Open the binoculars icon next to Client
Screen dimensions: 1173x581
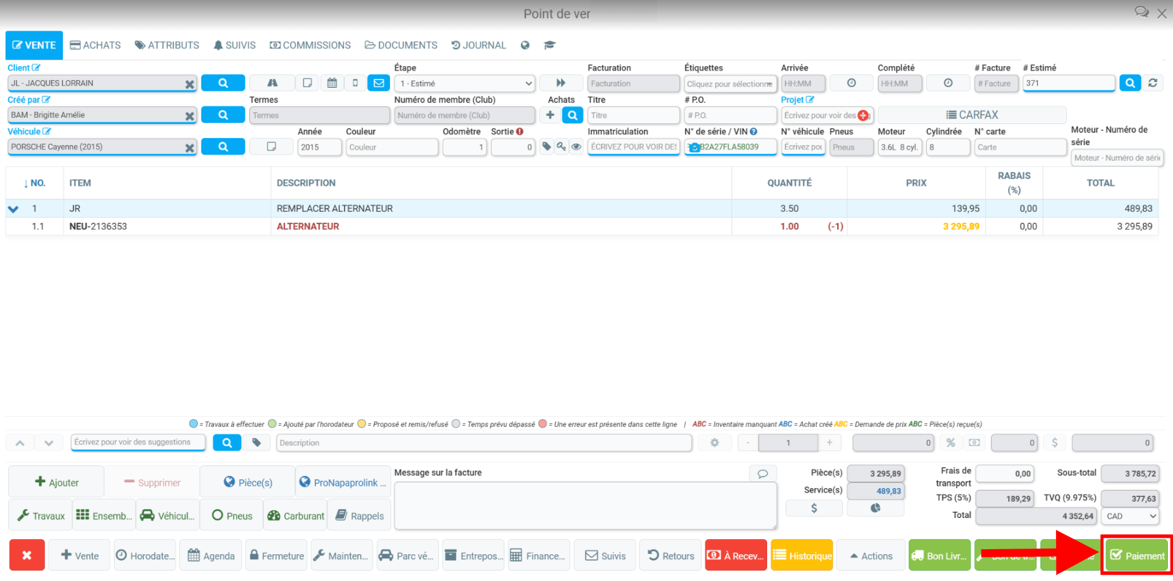click(x=272, y=83)
